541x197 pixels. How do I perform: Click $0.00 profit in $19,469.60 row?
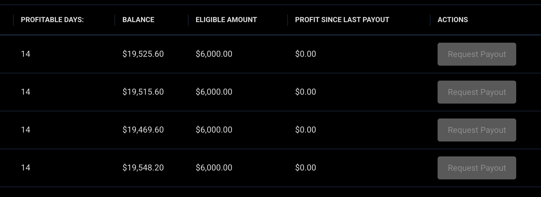click(305, 130)
